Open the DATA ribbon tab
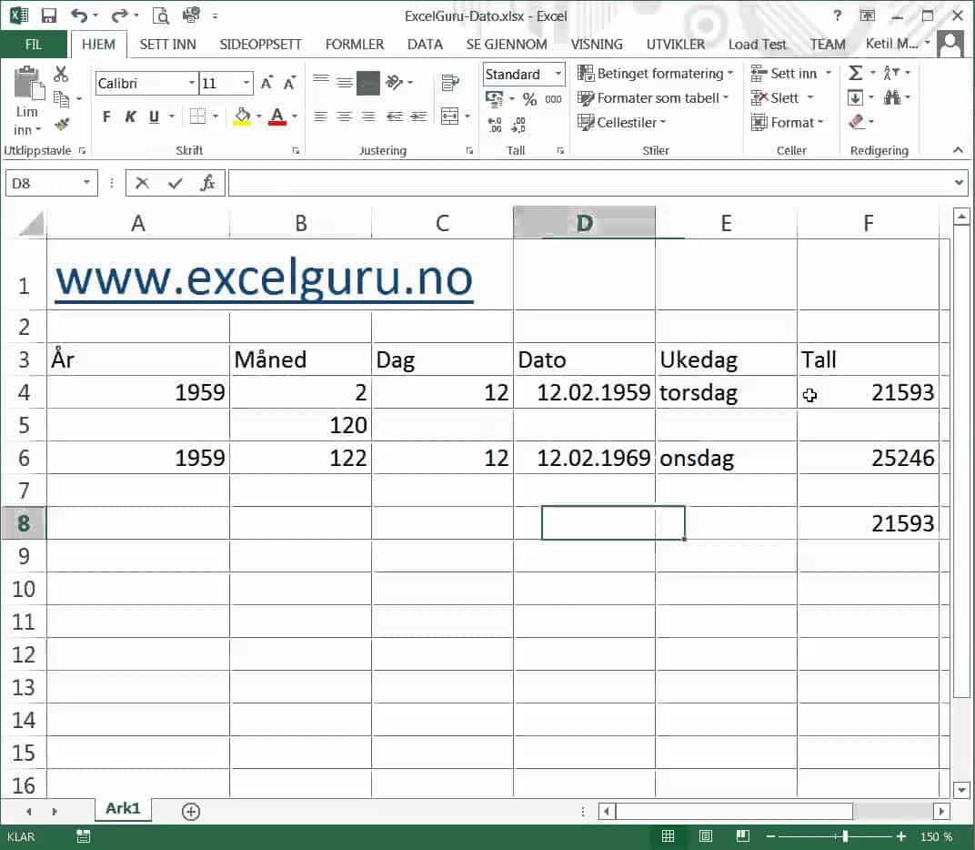 [x=425, y=44]
